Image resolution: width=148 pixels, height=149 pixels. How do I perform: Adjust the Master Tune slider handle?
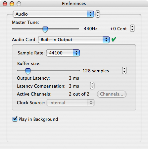coord(45,30)
